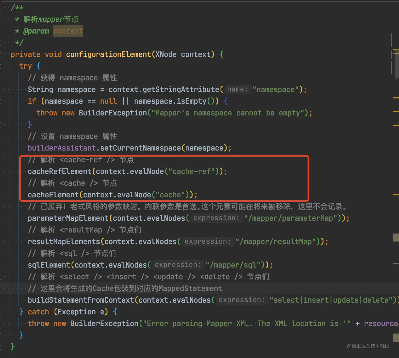Click the "select|insert|update|delete" string
Screen dimensions: 399x358
(x=331, y=300)
